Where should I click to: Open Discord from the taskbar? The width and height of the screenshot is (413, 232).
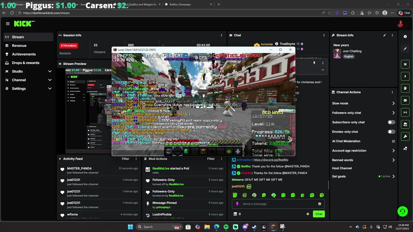(x=245, y=227)
